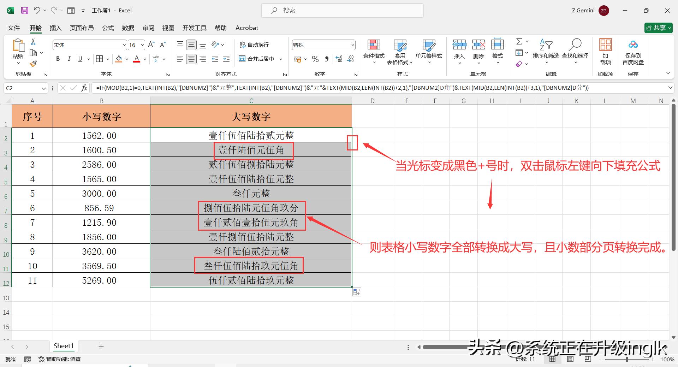The image size is (678, 367).
Task: Open the Name Box dropdown for C2
Action: pos(44,88)
